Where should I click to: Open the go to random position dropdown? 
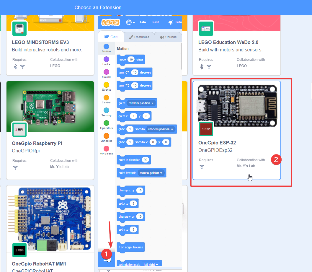click(x=141, y=103)
